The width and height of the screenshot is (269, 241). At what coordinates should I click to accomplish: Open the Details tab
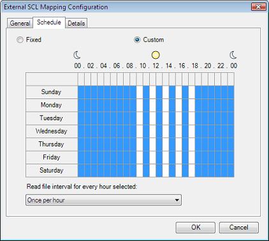[76, 23]
